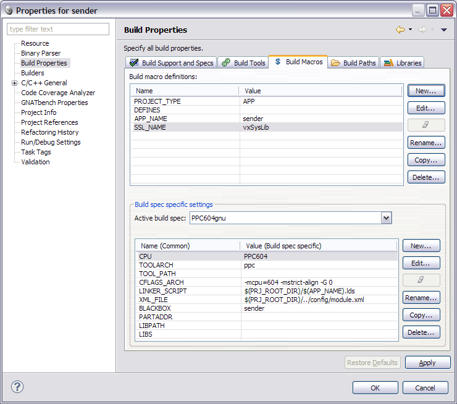Click the Libraries books icon

(388, 62)
